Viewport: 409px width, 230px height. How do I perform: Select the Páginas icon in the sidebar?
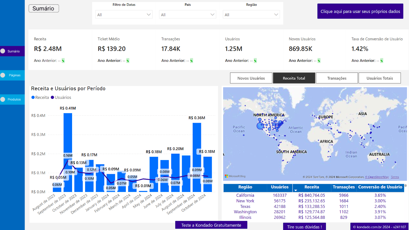2,75
